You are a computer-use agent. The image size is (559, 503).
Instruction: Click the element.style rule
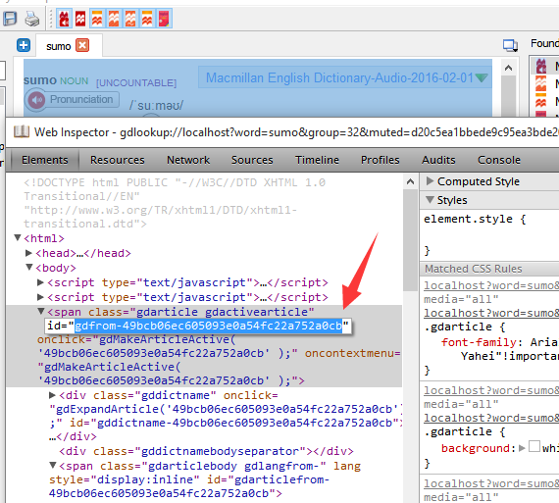[x=475, y=219]
